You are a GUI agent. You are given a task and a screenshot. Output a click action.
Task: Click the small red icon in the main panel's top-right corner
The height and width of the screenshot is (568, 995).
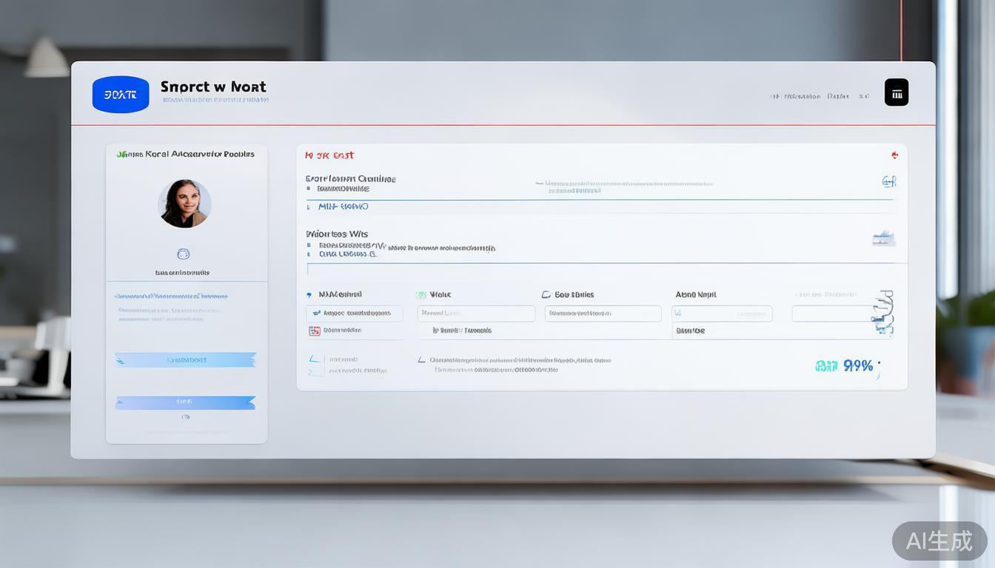(x=894, y=155)
